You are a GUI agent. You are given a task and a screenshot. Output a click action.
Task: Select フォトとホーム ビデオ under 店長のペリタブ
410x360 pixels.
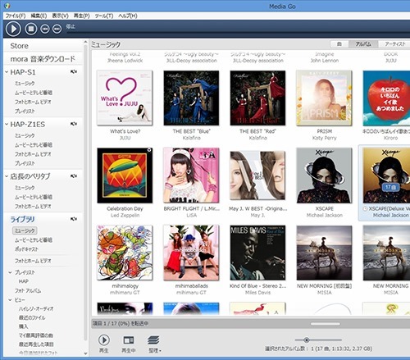click(33, 207)
